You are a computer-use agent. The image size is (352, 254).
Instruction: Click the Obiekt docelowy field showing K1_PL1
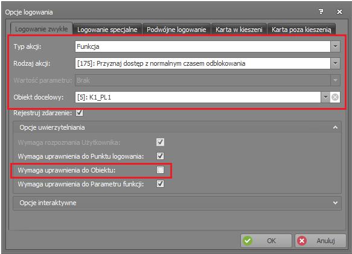tap(198, 97)
